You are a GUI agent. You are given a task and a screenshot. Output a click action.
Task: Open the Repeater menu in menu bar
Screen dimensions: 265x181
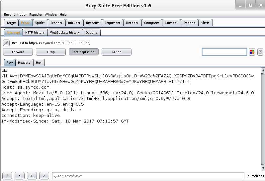pyautogui.click(x=36, y=15)
